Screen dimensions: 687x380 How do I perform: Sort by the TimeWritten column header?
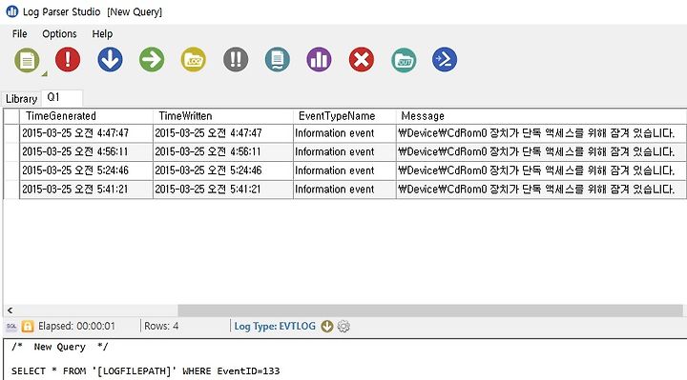(x=222, y=116)
